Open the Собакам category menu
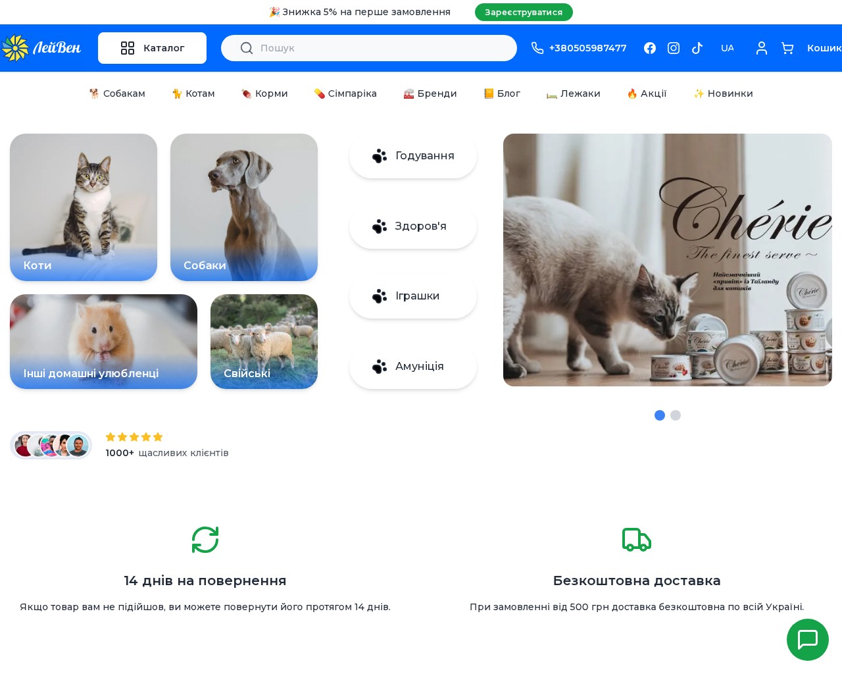Screen dimensions: 842x674 (117, 93)
